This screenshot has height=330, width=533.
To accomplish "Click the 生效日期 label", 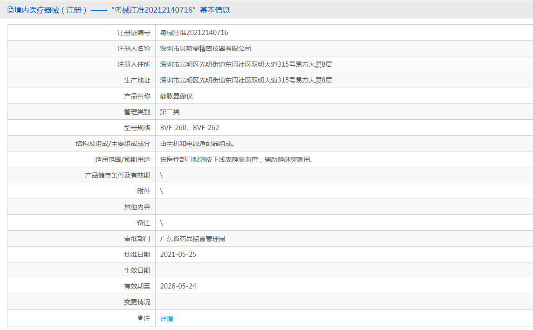I will 137,270.
